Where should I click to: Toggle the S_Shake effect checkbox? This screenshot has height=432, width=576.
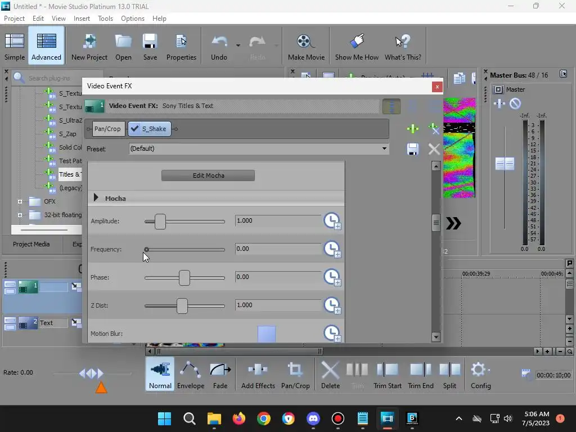tap(135, 129)
